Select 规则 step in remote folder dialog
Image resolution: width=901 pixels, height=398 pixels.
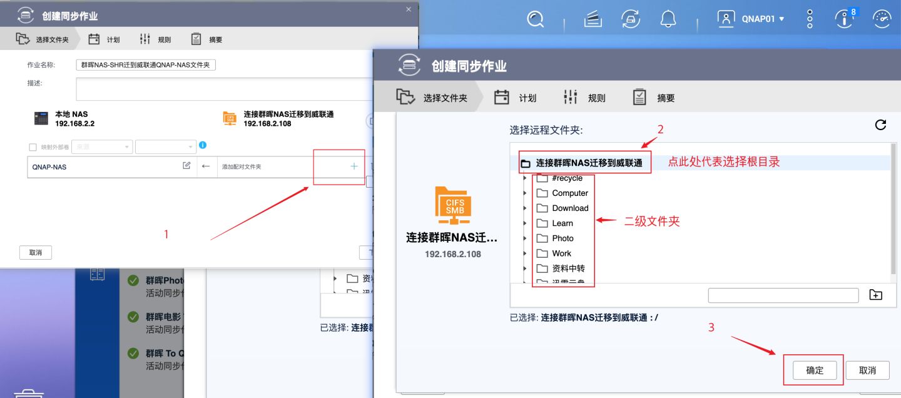click(584, 98)
